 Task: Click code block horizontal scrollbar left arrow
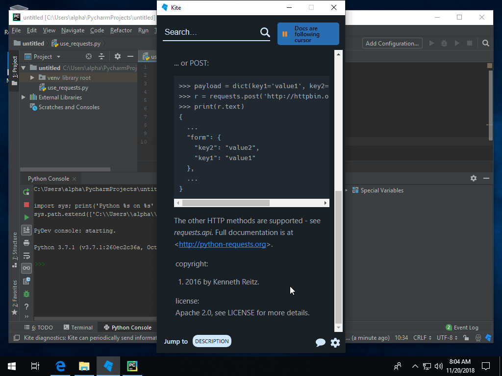178,203
